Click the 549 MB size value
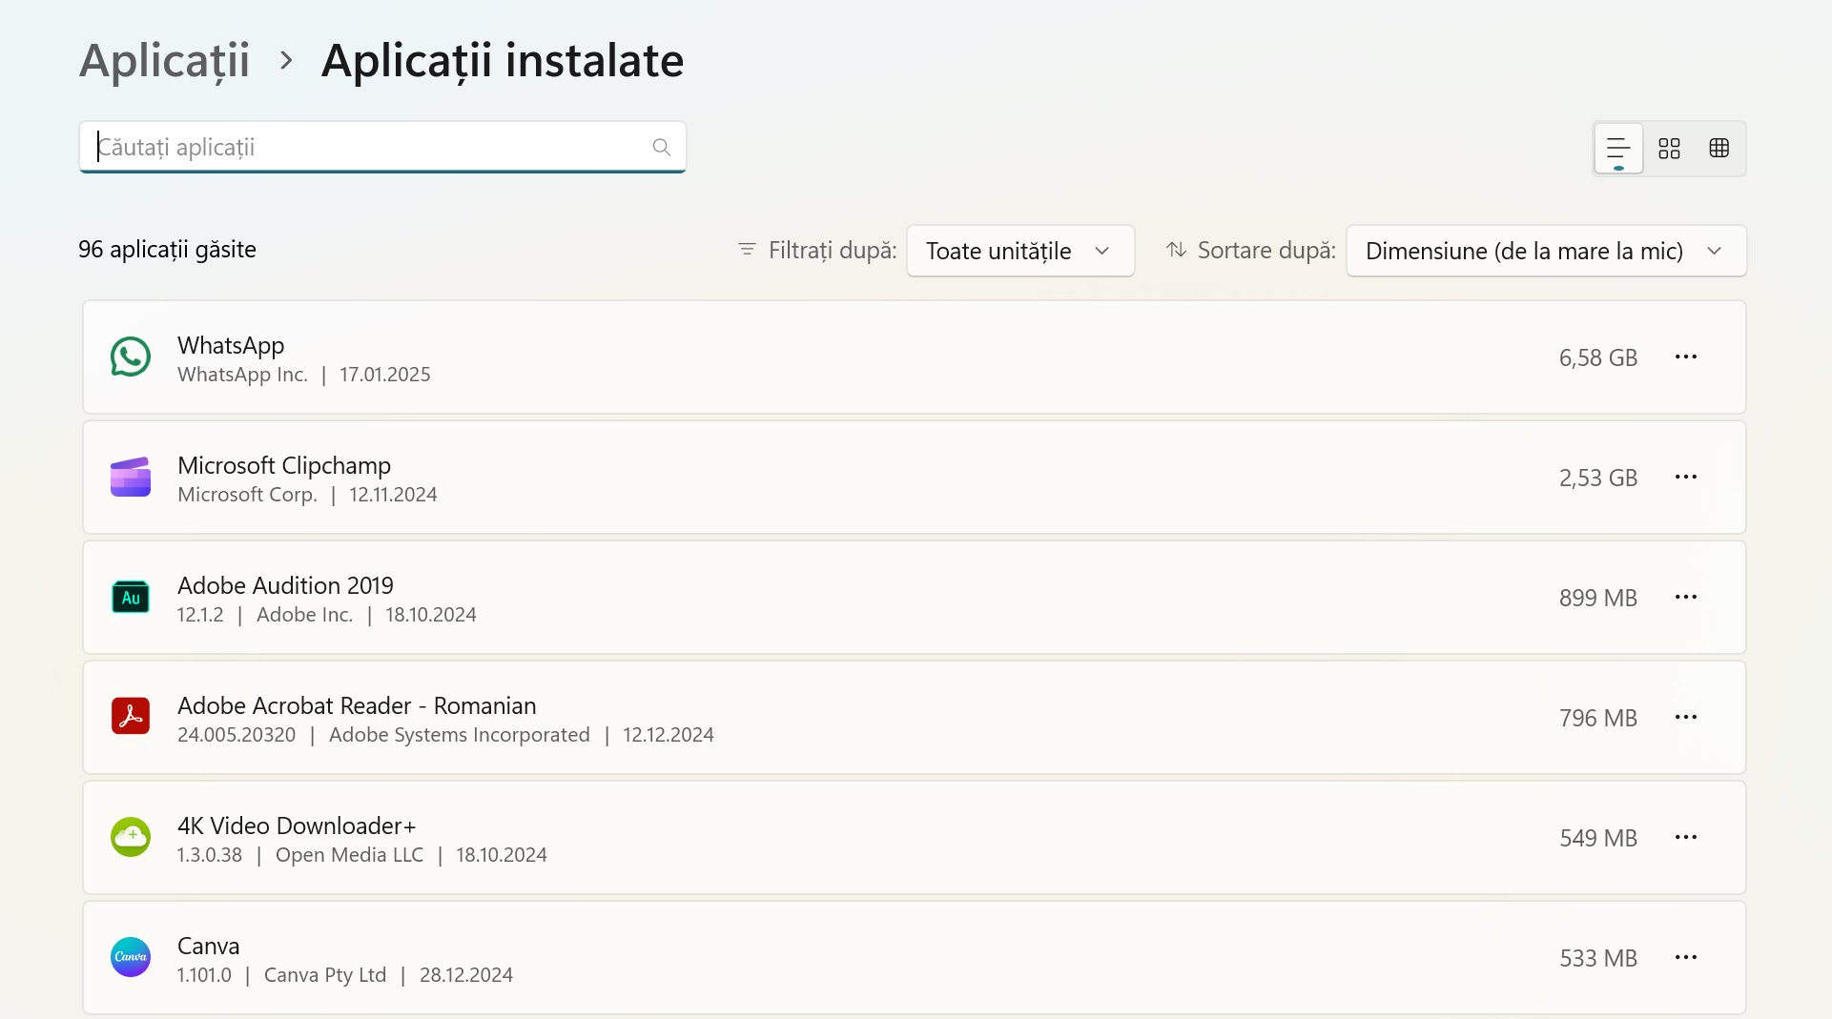 point(1598,838)
